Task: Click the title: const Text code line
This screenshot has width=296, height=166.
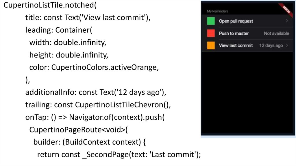Action: coord(88,18)
